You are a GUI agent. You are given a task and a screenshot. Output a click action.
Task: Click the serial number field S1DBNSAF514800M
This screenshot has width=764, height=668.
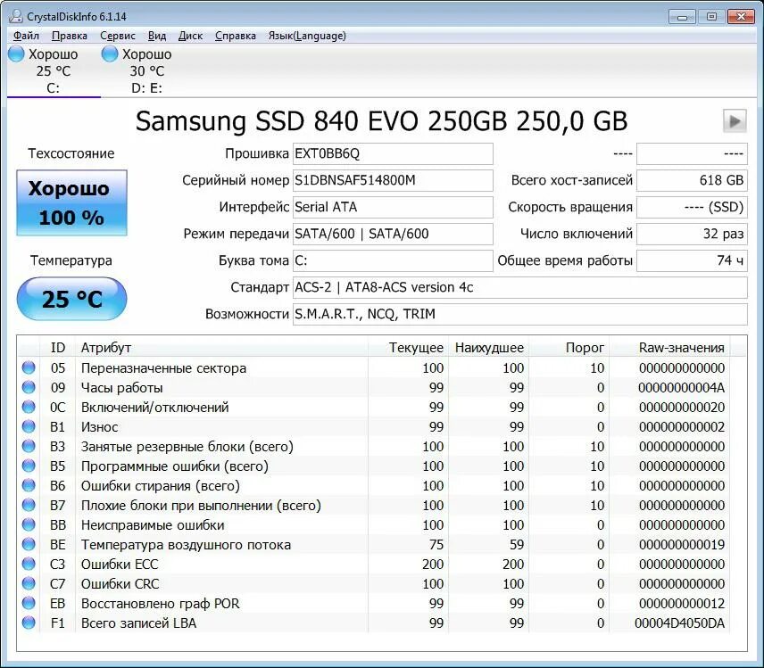coord(393,181)
